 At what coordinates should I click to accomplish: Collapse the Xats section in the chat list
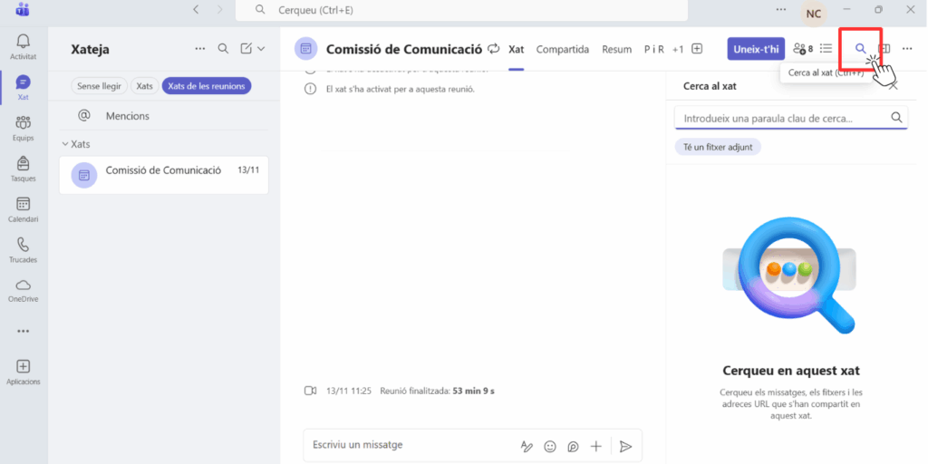[65, 144]
